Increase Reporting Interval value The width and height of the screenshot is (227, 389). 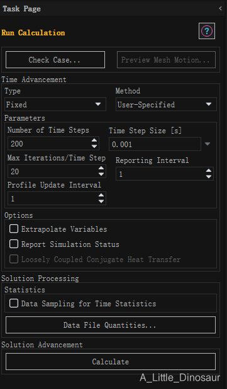[x=209, y=171]
